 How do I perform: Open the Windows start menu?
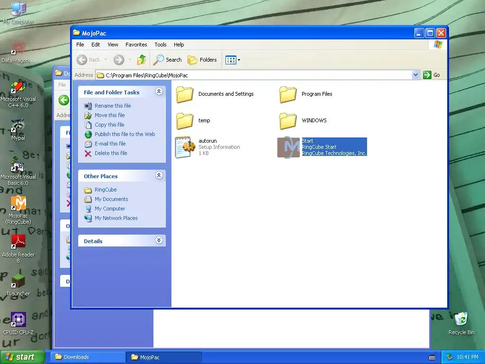tap(22, 357)
